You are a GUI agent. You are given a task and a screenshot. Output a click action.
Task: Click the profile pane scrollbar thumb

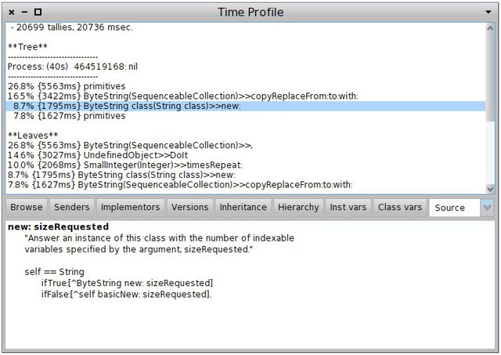pyautogui.click(x=490, y=74)
